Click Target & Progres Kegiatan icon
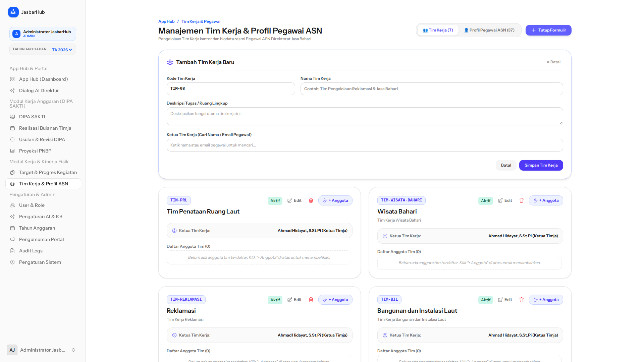Screen dimensions: 644x362 coord(12,172)
